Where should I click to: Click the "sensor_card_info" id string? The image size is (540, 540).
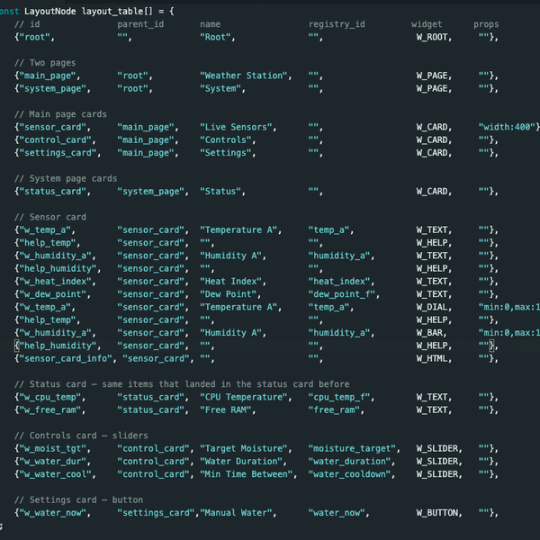(x=66, y=359)
